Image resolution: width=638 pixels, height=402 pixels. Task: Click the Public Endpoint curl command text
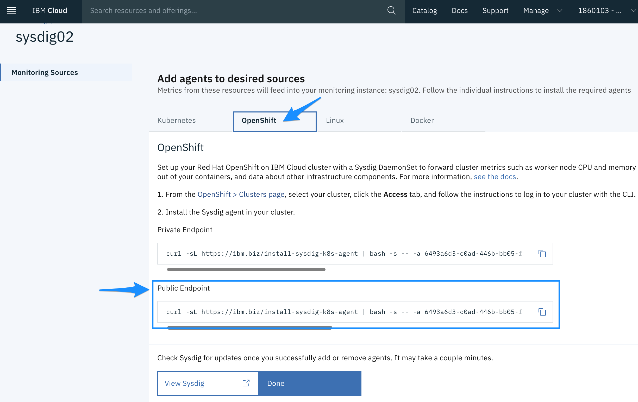click(x=344, y=312)
